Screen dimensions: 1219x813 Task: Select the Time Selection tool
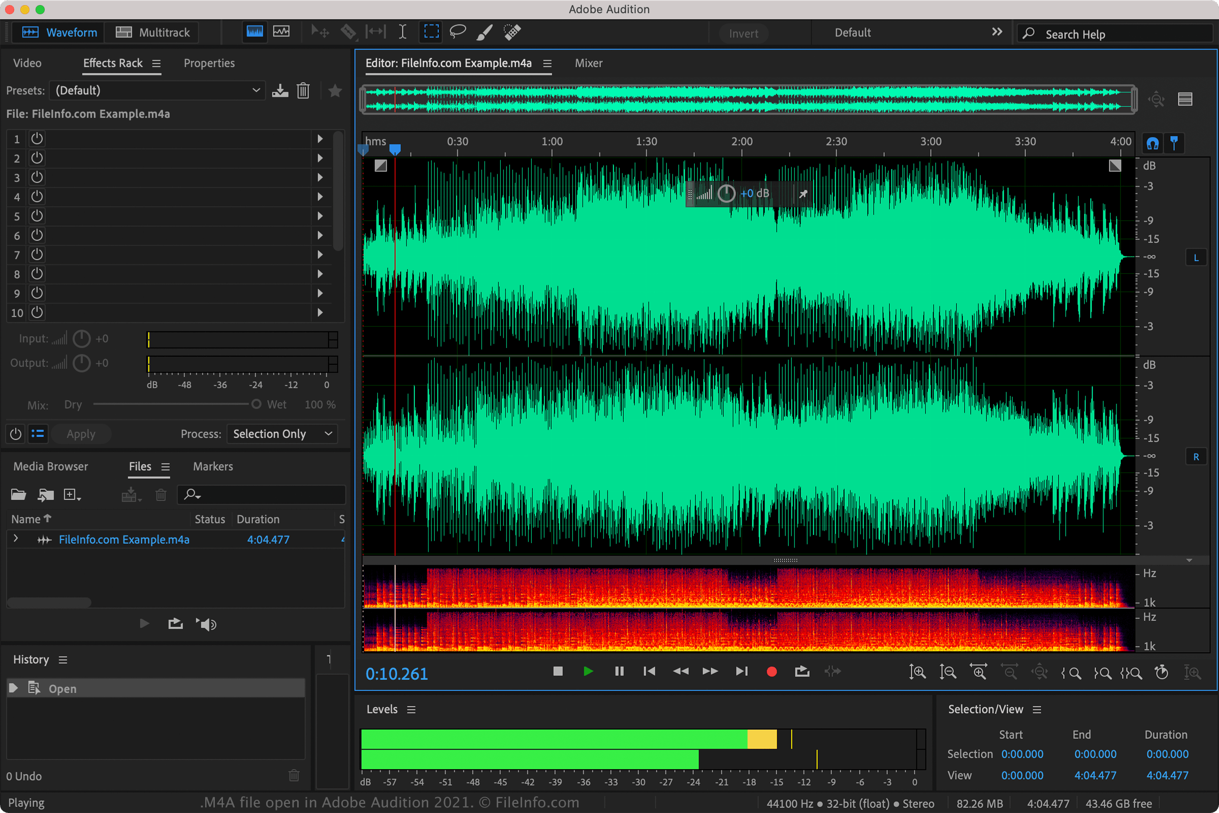coord(399,33)
